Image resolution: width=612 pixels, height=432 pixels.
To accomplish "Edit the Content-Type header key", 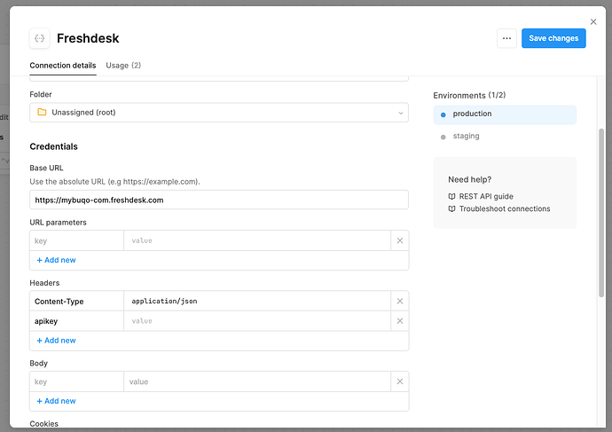I will (76, 302).
